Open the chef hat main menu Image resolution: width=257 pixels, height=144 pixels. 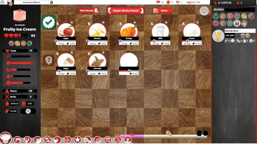(x=6, y=138)
